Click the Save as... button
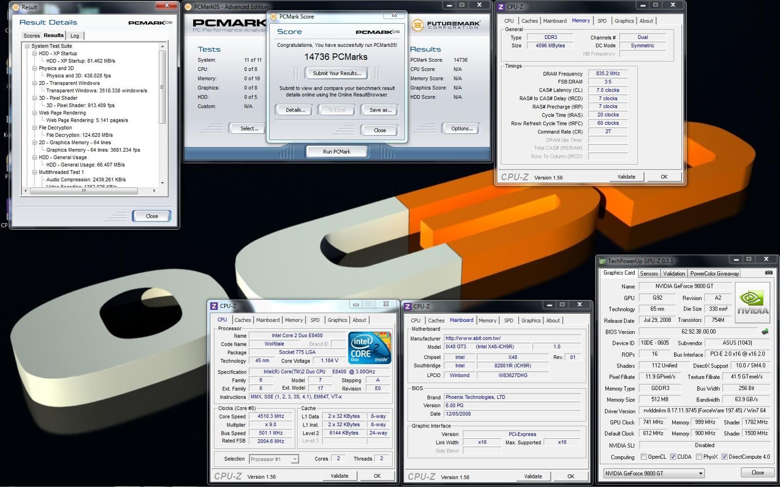The width and height of the screenshot is (780, 487). [x=380, y=110]
